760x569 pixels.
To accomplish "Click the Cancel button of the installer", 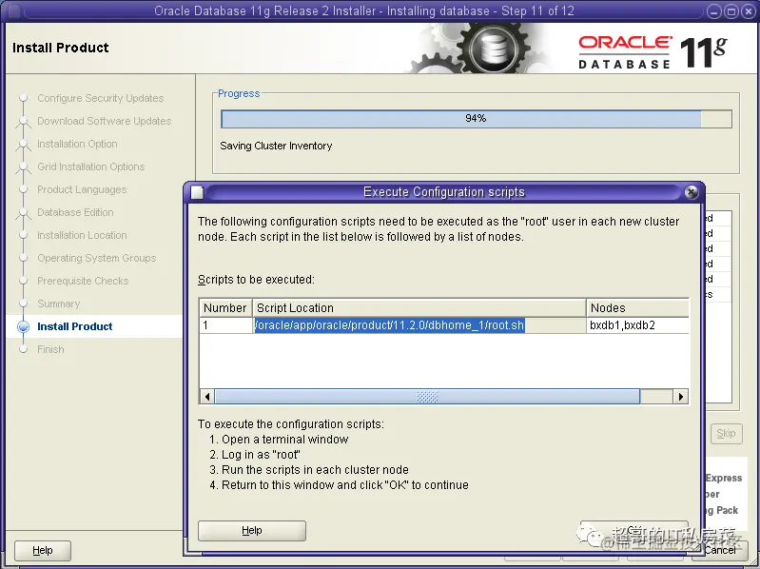I will [x=720, y=550].
